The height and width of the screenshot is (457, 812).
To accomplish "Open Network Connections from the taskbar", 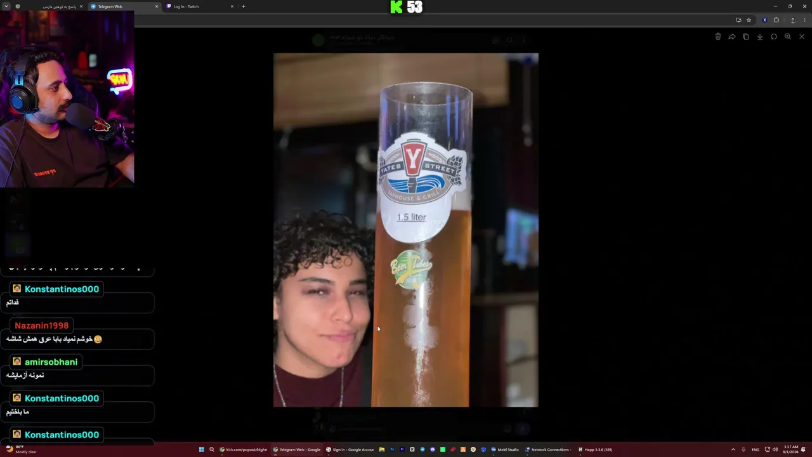I will point(547,449).
